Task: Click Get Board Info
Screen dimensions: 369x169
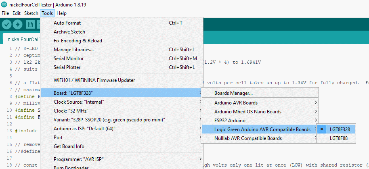Action: click(122, 146)
